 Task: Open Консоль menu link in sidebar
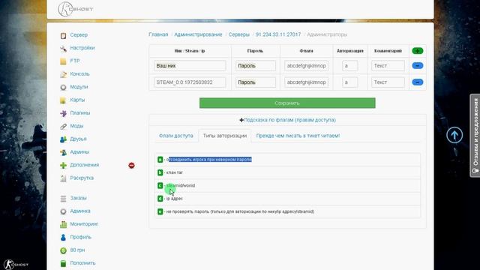pos(79,73)
